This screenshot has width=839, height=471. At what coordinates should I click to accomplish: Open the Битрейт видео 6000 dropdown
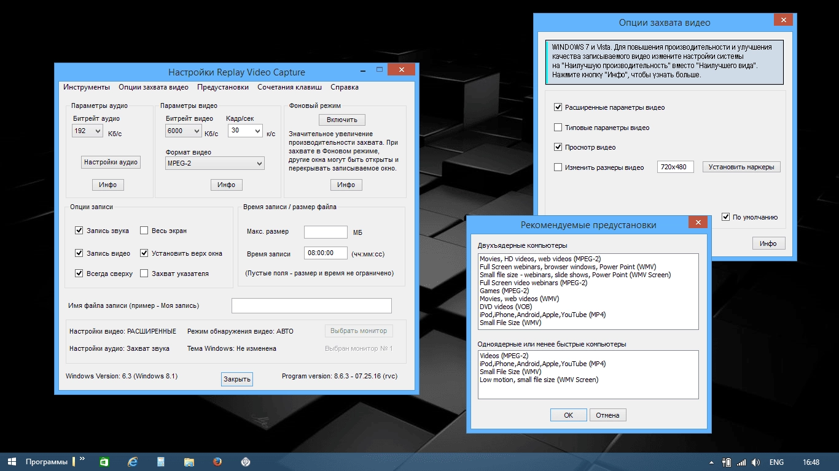click(183, 131)
